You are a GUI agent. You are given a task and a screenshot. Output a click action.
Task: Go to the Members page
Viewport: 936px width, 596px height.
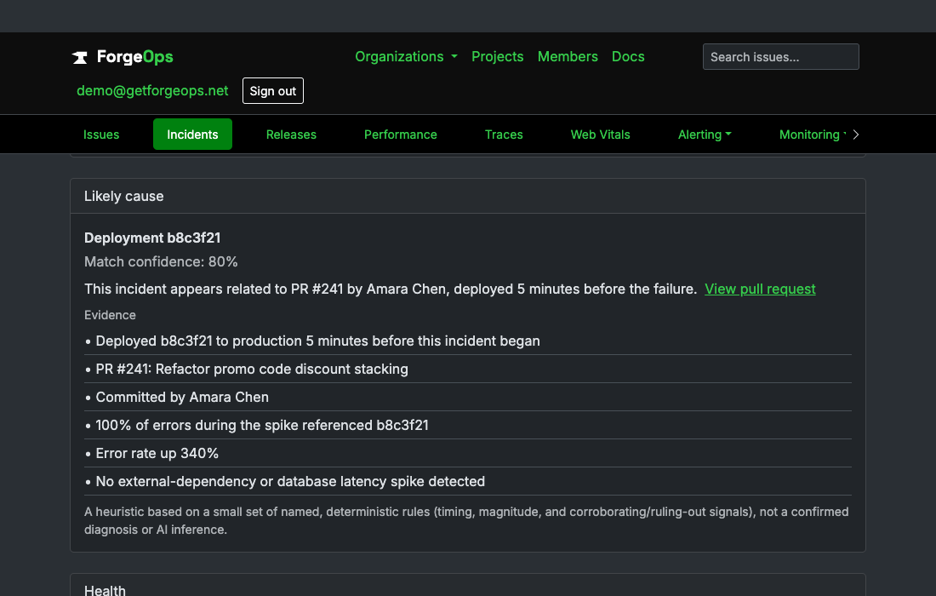[x=568, y=57]
